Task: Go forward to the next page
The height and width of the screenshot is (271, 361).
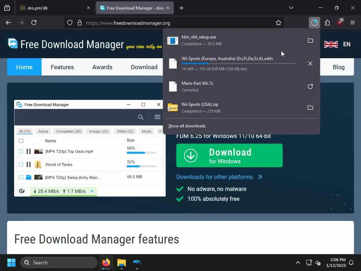Action: click(21, 23)
